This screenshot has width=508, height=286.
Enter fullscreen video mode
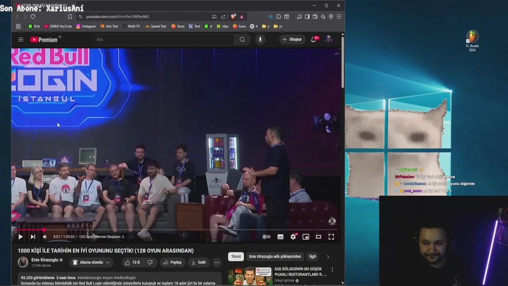point(331,237)
